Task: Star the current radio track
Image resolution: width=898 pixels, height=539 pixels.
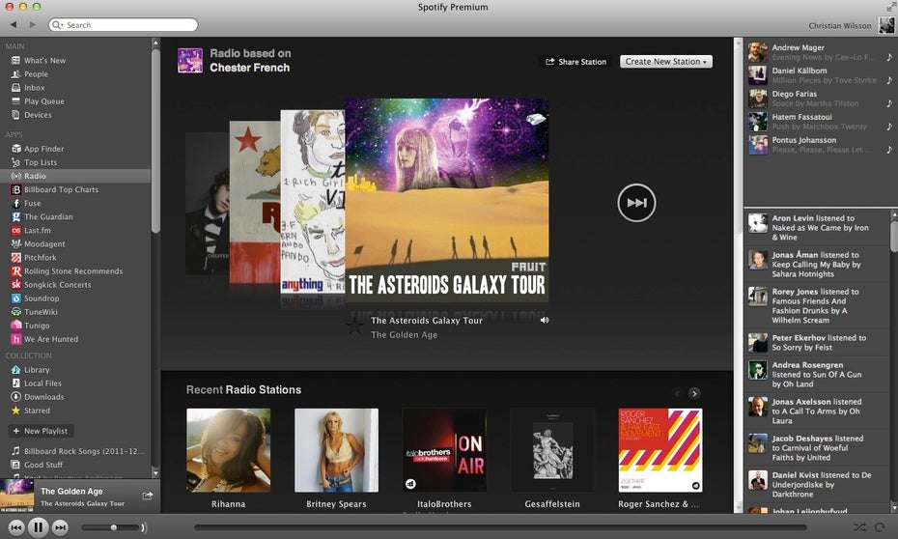Action: click(354, 326)
